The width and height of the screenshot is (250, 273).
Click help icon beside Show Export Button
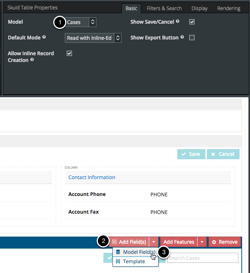182,38
